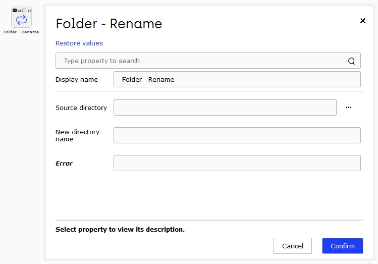Click the Folder - Rename activity loop-arrows icon
378x264 pixels.
[22, 20]
